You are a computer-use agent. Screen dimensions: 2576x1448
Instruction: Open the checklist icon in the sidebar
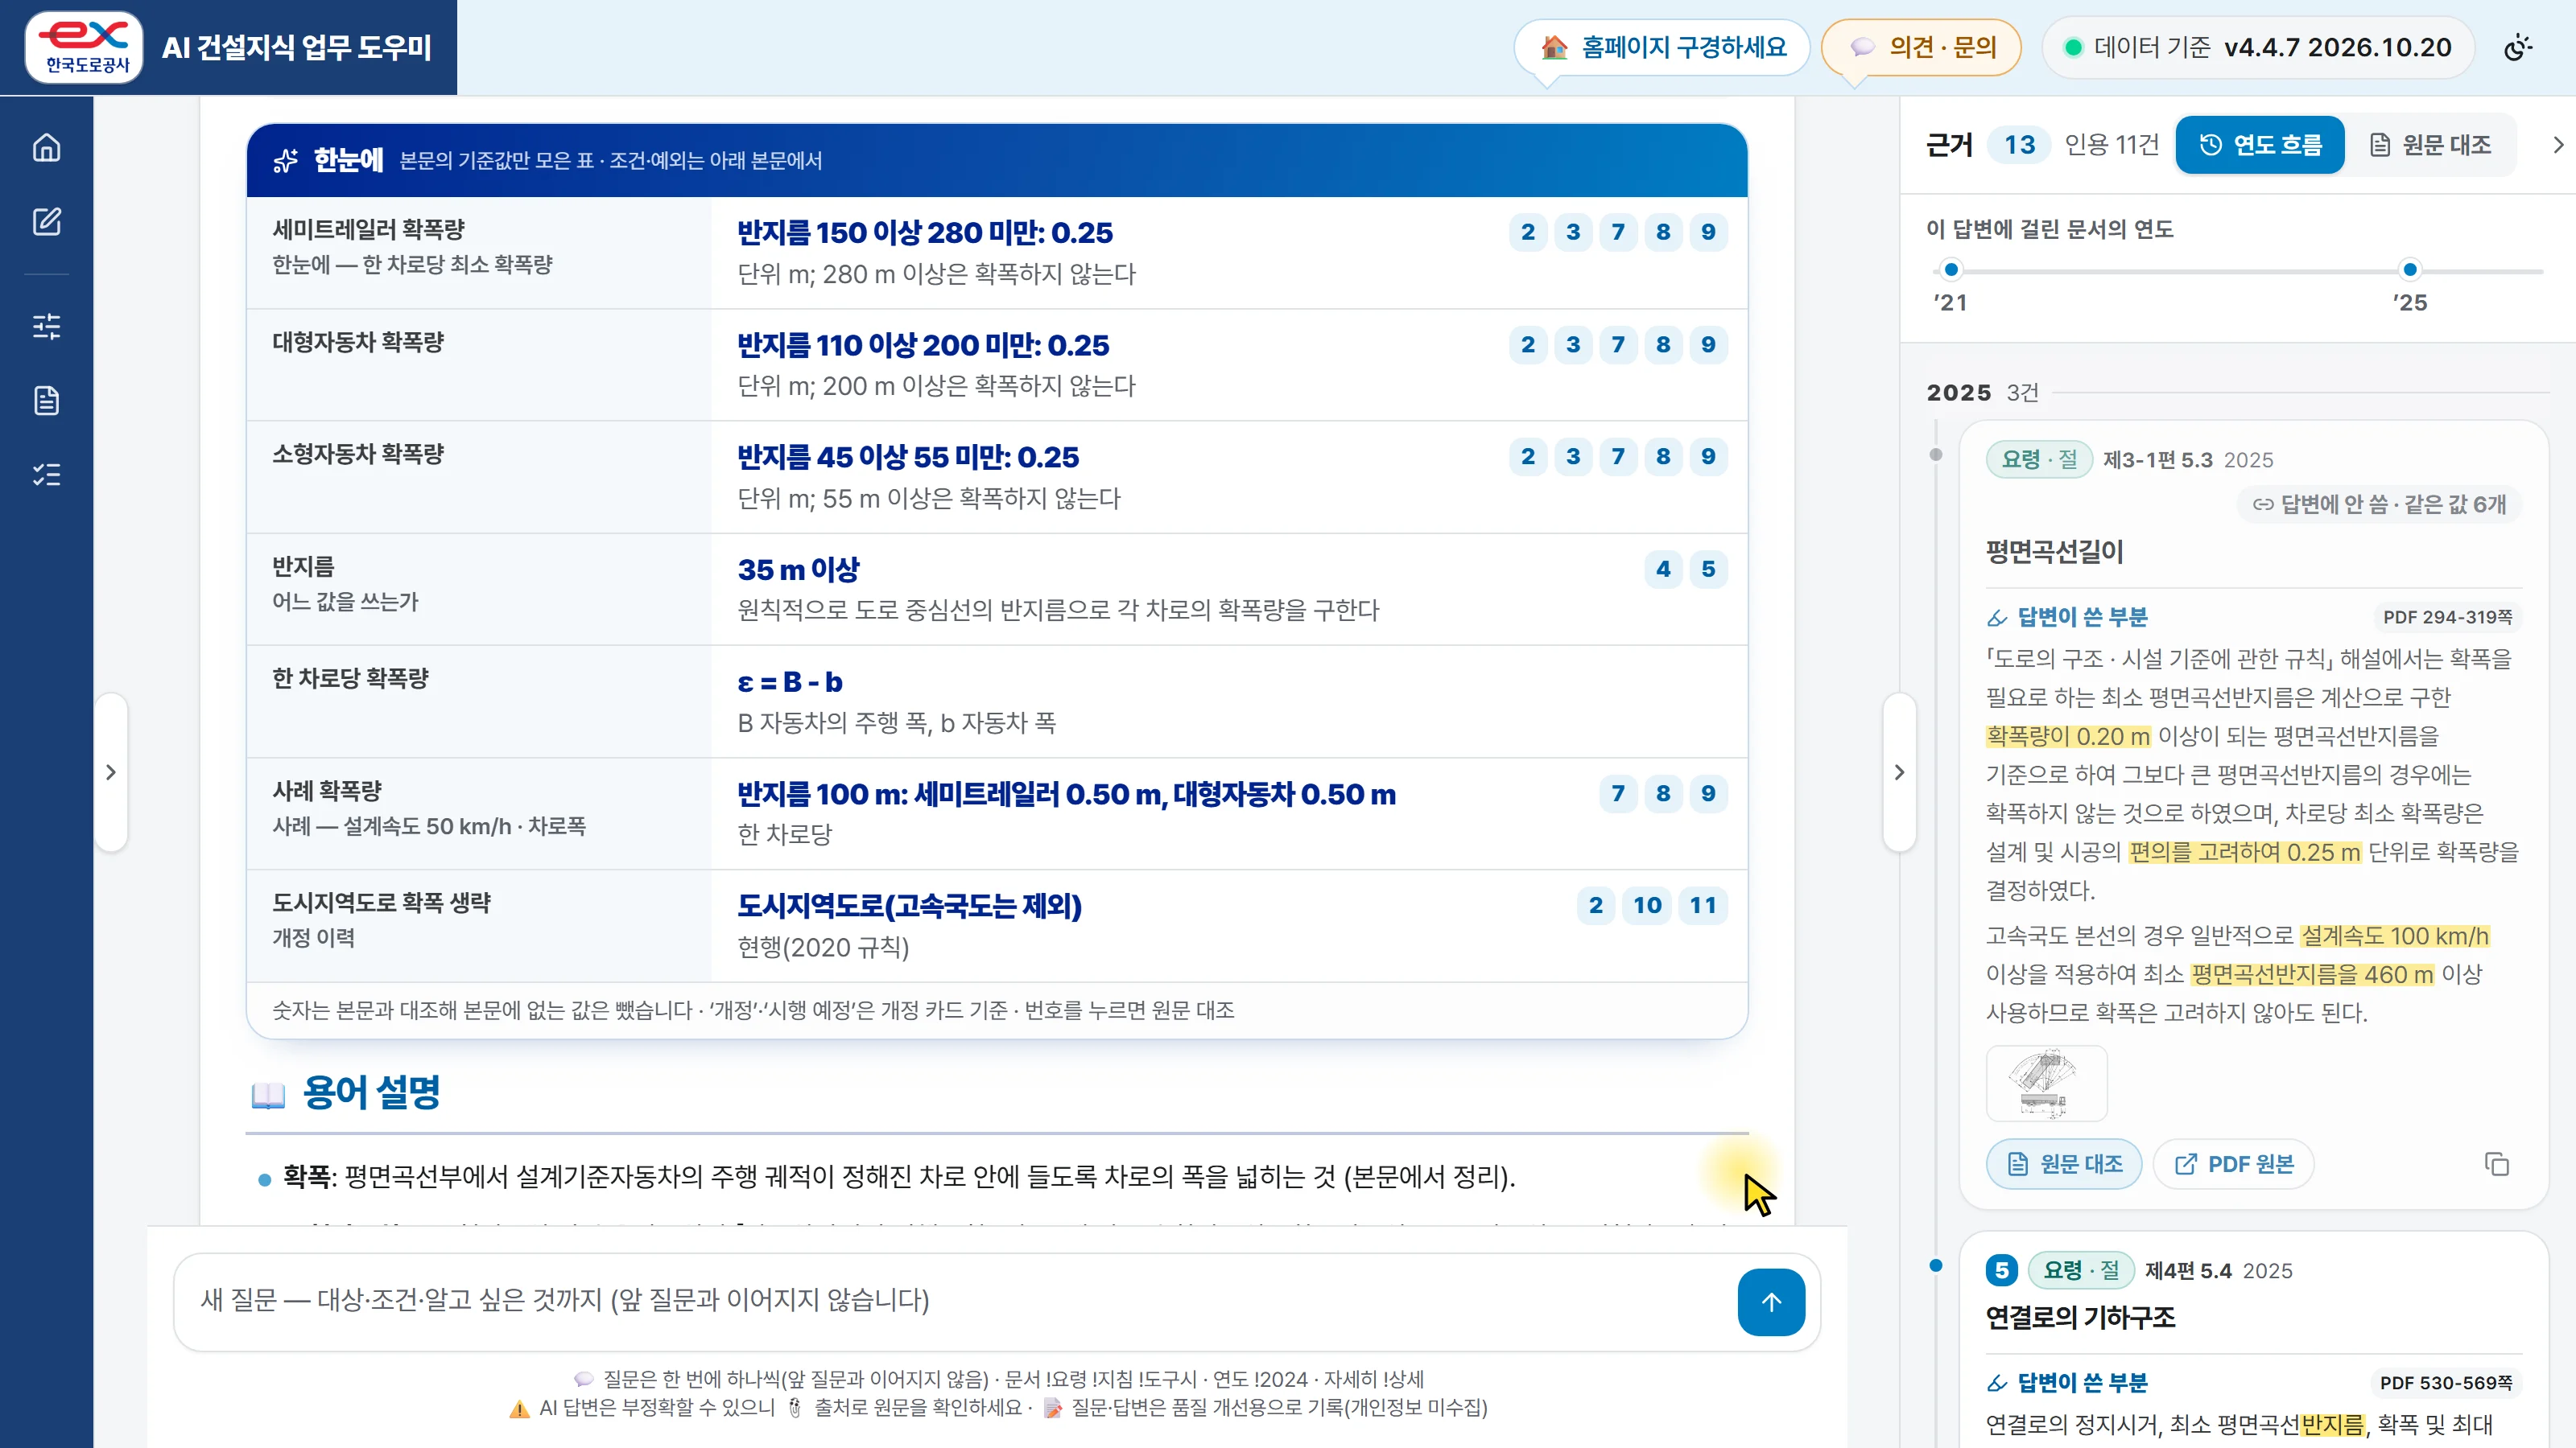pyautogui.click(x=46, y=474)
